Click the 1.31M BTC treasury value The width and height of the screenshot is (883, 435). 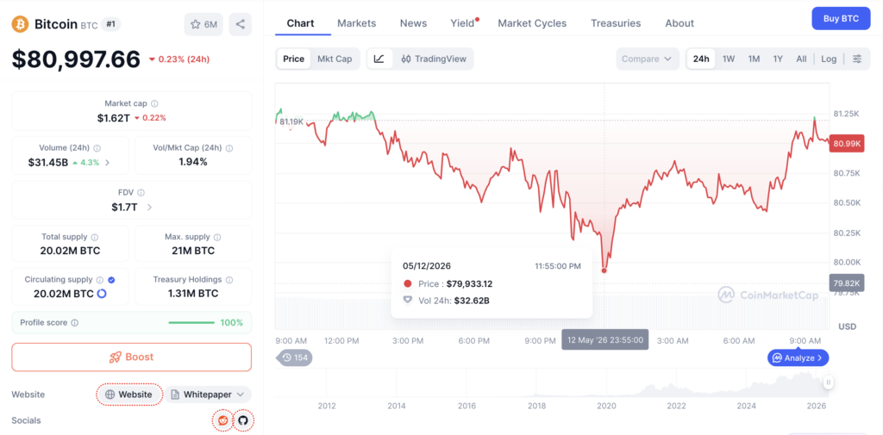coord(193,293)
